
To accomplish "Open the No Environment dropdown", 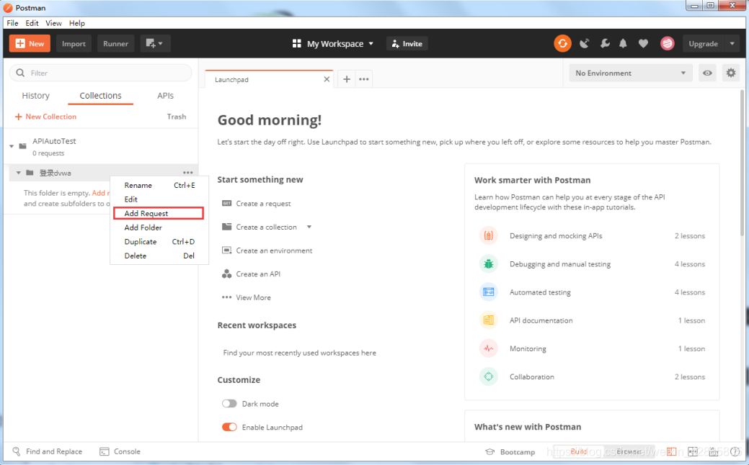I will 631,73.
